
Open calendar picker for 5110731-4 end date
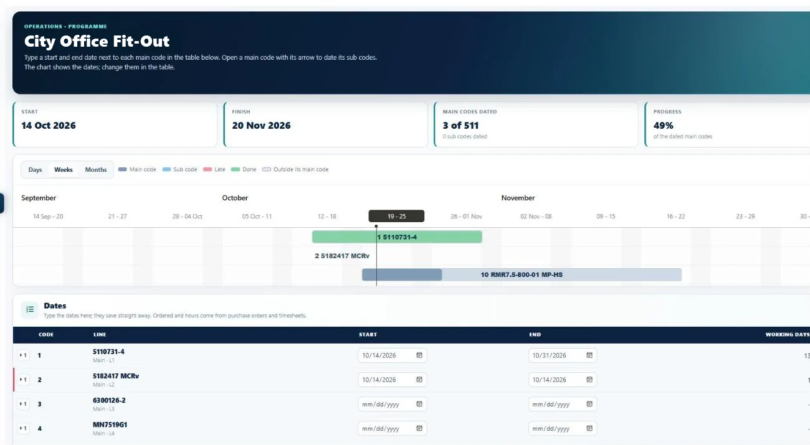click(589, 355)
